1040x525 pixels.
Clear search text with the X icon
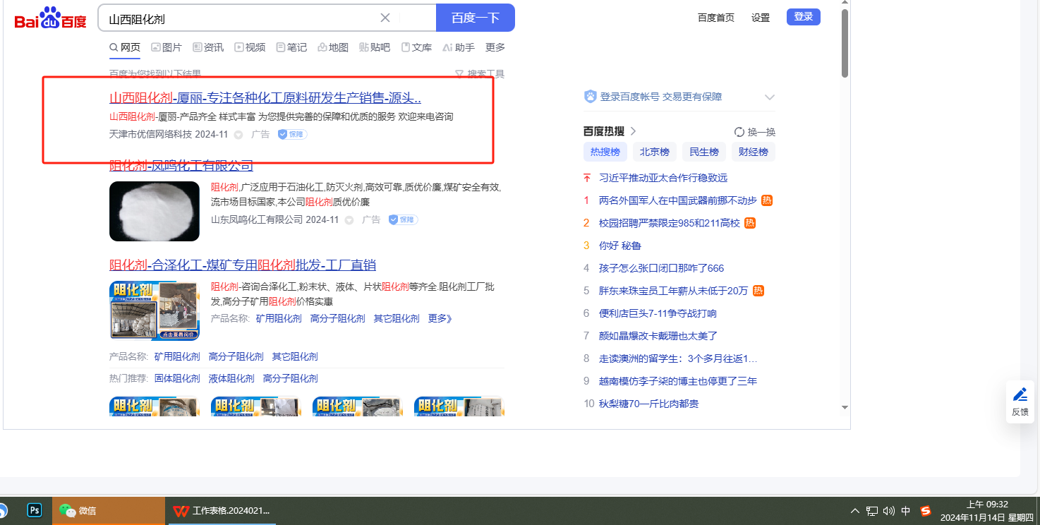click(x=385, y=18)
